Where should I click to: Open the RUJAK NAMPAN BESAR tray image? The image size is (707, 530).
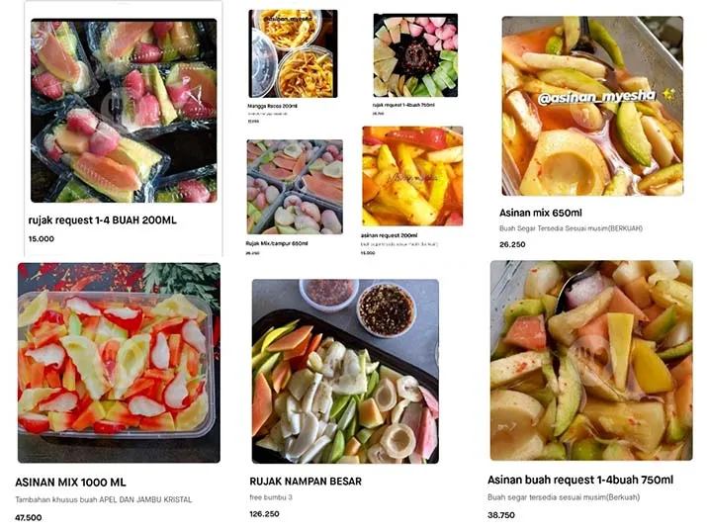click(345, 371)
